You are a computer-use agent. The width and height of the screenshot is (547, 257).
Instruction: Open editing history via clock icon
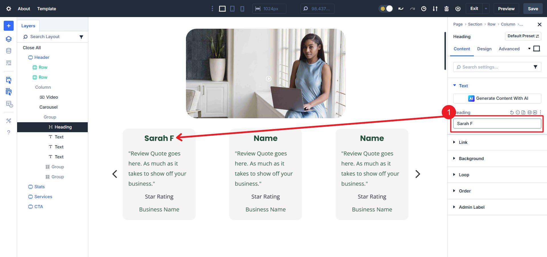click(x=424, y=9)
